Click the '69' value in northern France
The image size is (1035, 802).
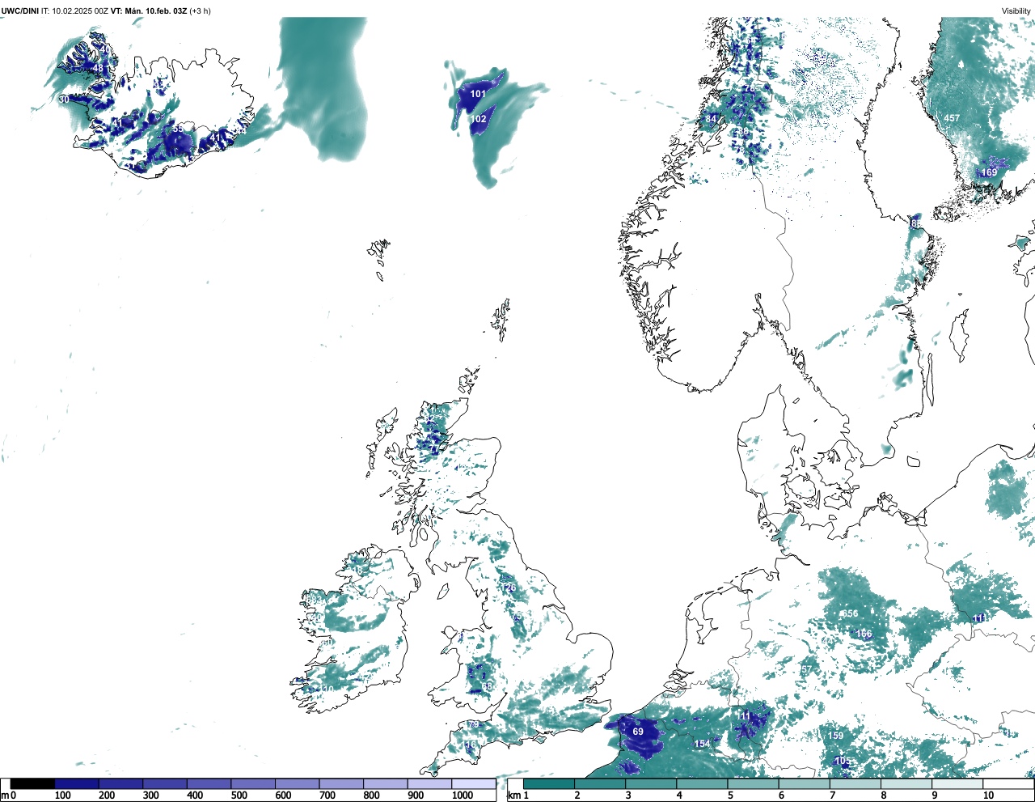[x=638, y=732]
